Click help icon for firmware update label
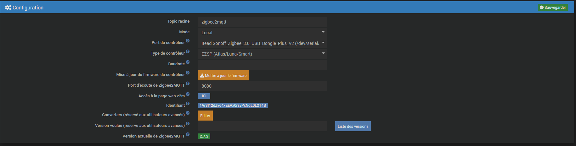Screen dimensions: 576x146 coord(188,73)
